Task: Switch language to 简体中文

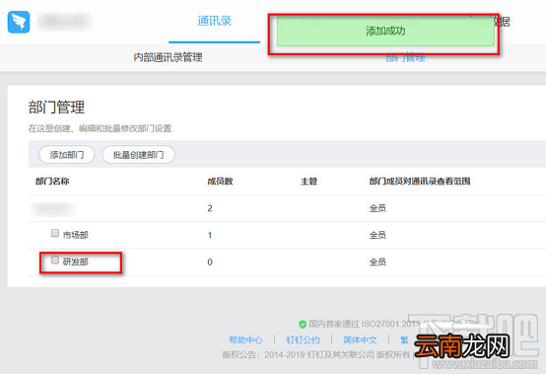Action: coord(360,339)
